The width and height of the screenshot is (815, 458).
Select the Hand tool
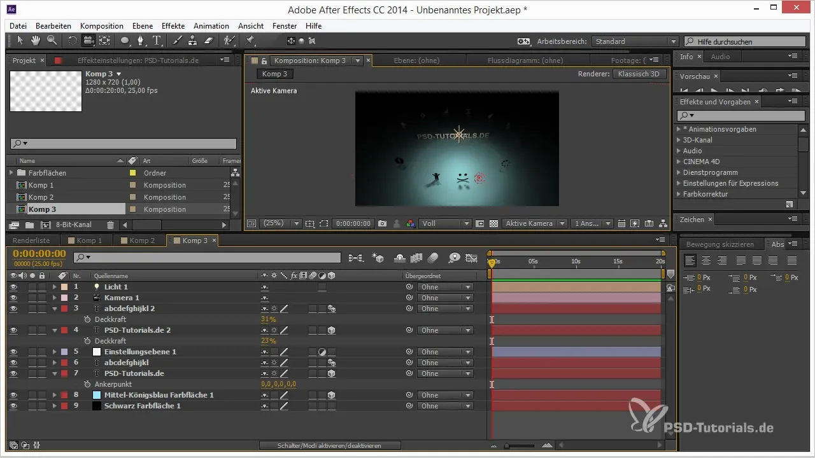(x=36, y=41)
